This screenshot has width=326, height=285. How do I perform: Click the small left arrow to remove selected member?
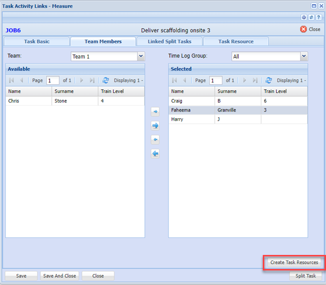coord(155,140)
